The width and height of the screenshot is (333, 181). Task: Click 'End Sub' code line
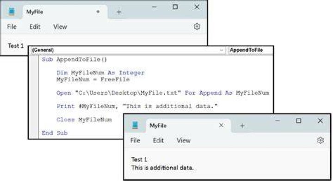55,133
